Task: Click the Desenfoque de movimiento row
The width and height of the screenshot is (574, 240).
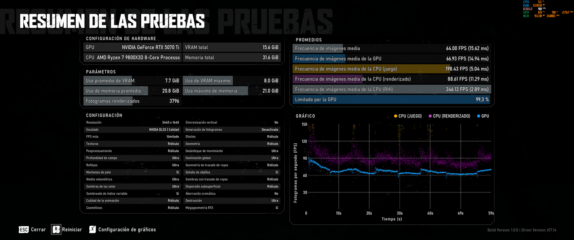Action: point(232,151)
